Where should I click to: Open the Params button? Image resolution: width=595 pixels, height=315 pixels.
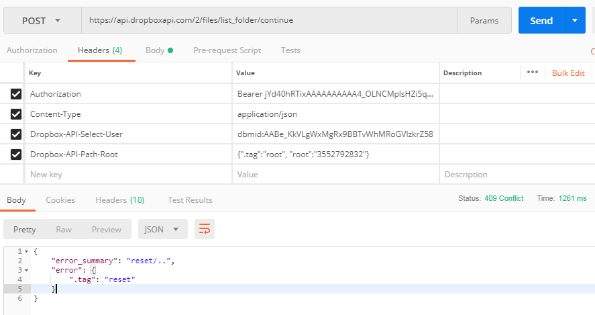484,21
